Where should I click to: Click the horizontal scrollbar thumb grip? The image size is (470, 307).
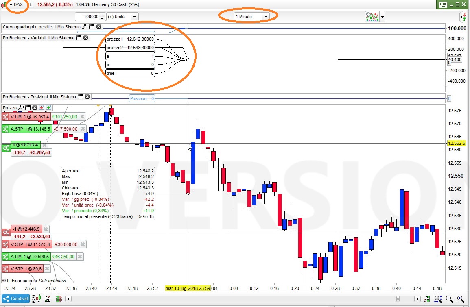click(398, 298)
